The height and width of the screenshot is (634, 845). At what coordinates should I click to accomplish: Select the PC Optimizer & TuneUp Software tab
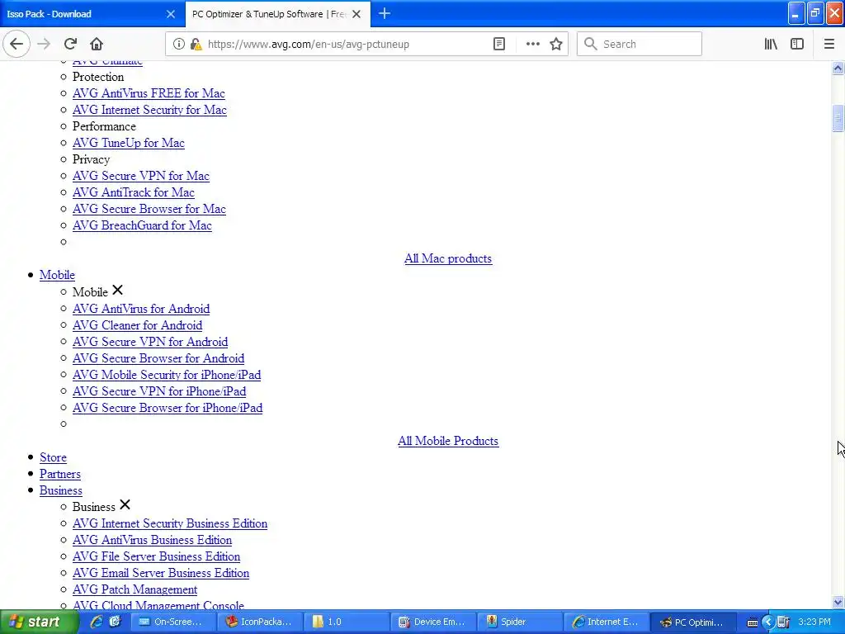[x=277, y=14]
